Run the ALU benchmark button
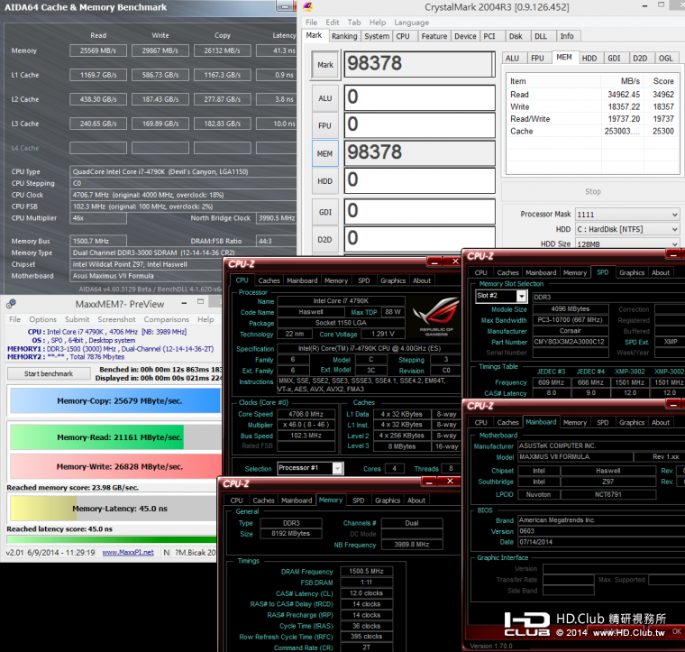This screenshot has height=652, width=685. (x=325, y=97)
